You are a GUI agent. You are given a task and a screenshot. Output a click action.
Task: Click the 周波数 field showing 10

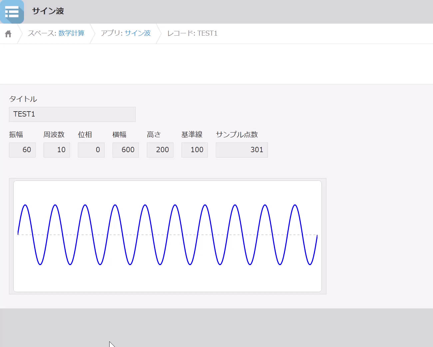tap(57, 150)
